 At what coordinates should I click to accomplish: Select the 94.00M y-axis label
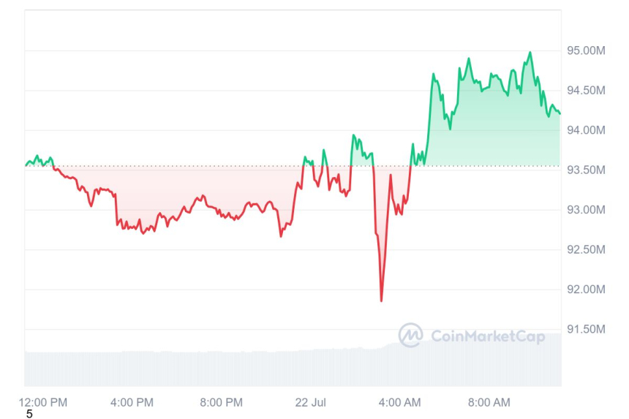586,130
